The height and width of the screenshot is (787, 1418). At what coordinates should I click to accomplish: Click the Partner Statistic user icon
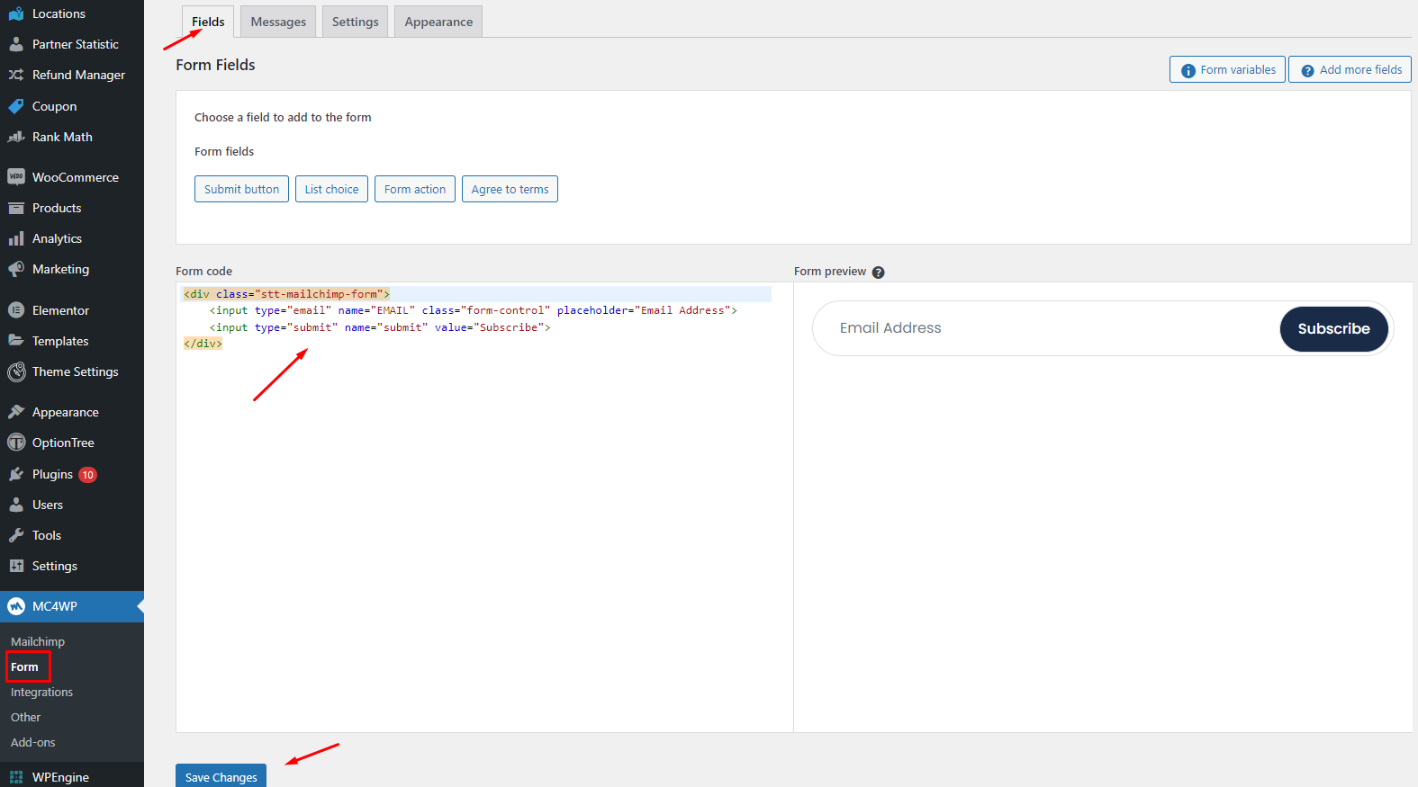16,44
